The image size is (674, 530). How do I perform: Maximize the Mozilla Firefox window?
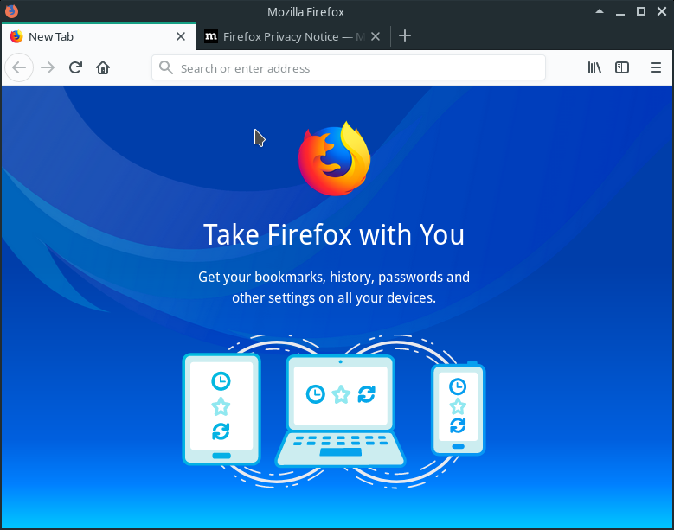(x=641, y=11)
